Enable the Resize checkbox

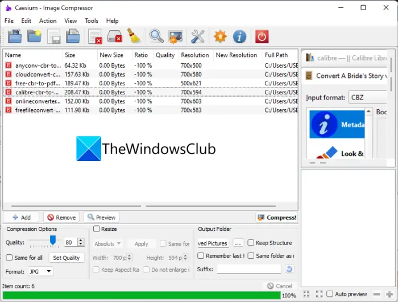[97, 229]
